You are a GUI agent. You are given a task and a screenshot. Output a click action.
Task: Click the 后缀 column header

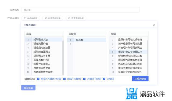coord(129,34)
